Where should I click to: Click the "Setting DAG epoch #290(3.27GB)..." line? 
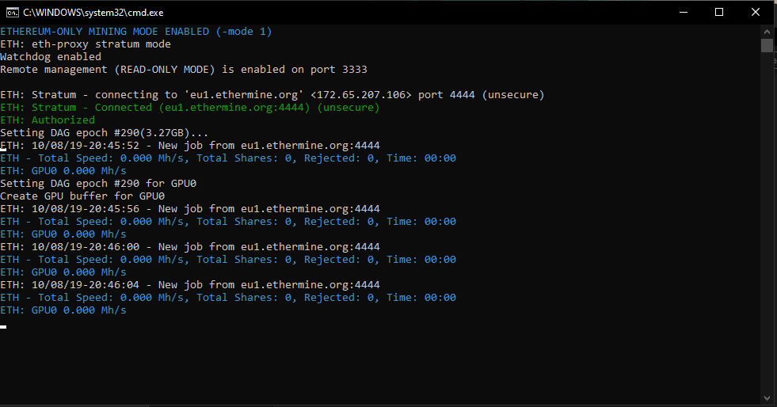105,133
